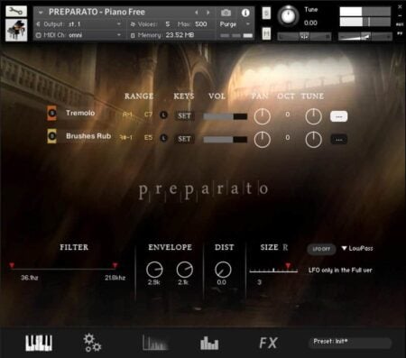Image resolution: width=406 pixels, height=358 pixels.
Task: Click SET keys button for Brushes Rub
Action: pyautogui.click(x=184, y=139)
